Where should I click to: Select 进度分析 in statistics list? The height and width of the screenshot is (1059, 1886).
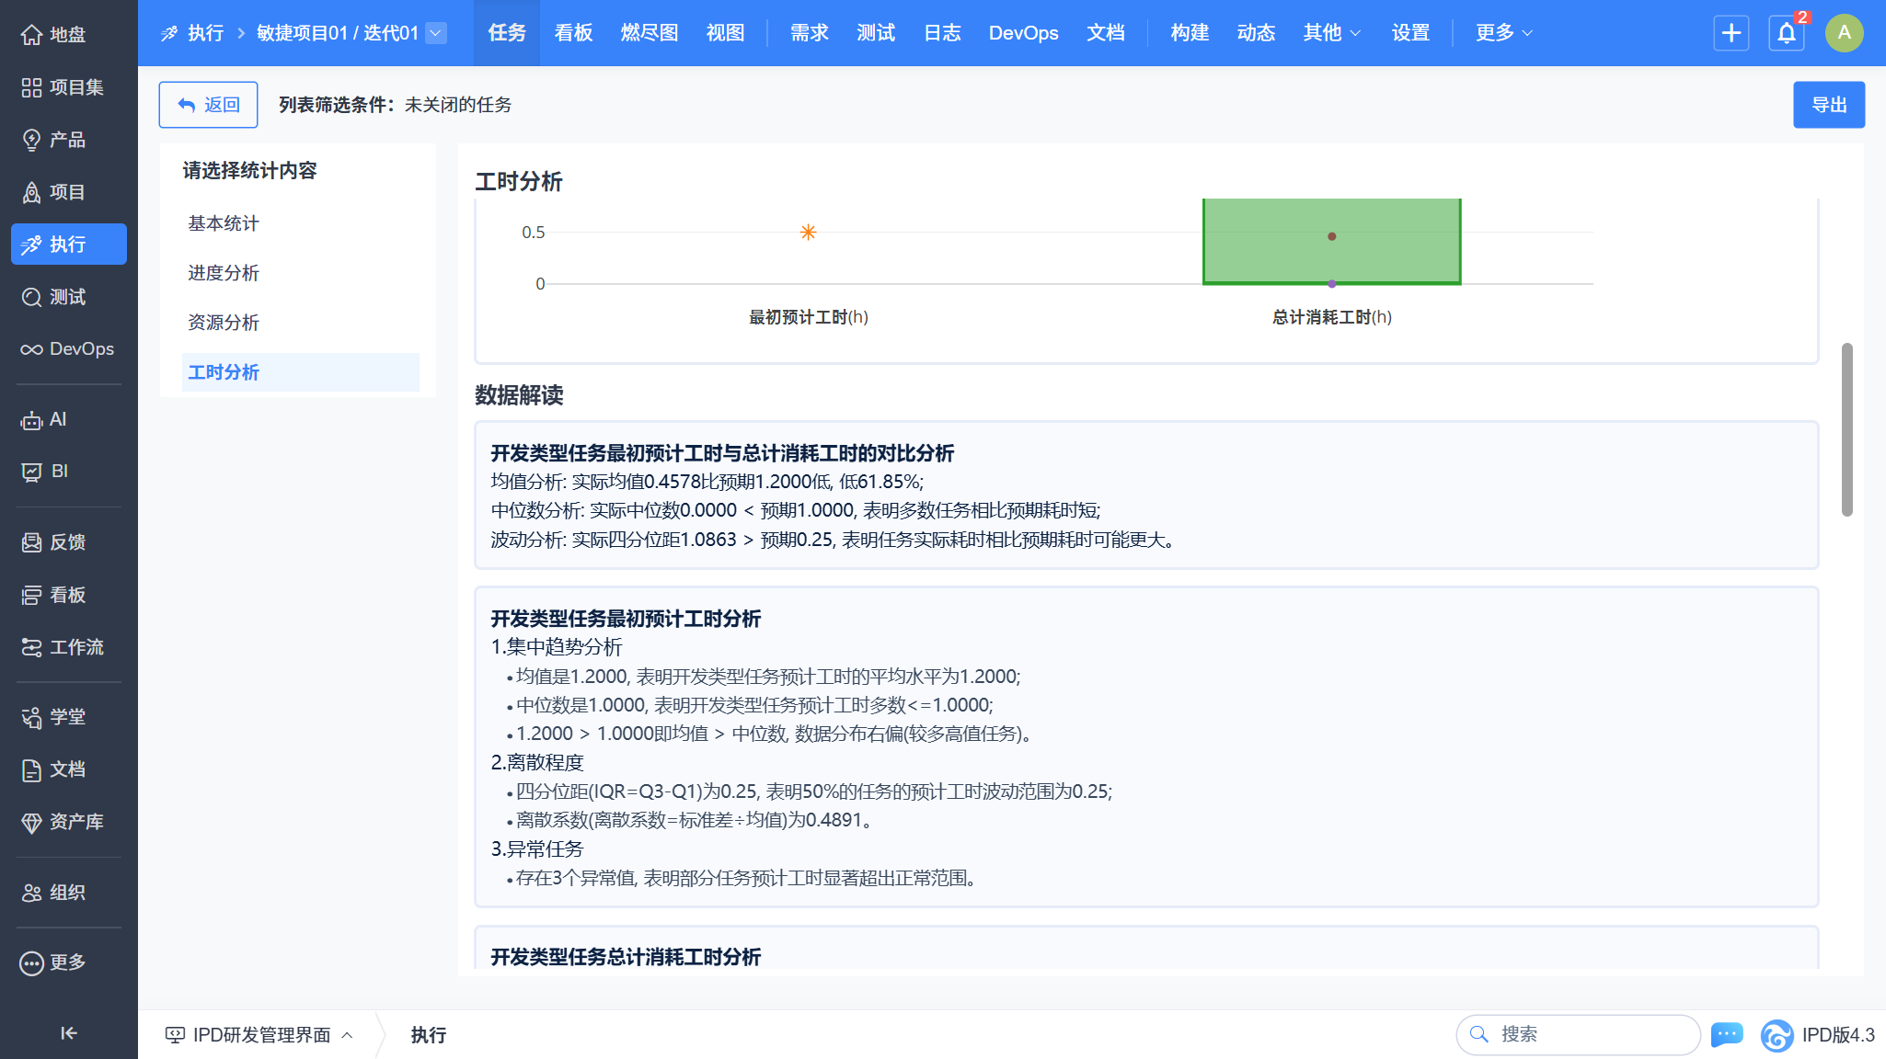pos(224,273)
